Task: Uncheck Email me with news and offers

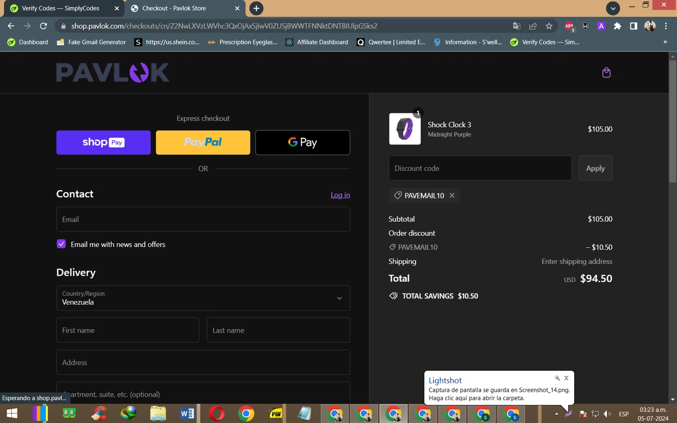Action: pos(61,244)
